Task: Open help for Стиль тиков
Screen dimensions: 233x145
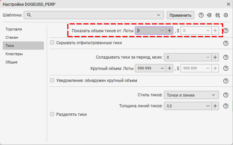Action: point(226,95)
